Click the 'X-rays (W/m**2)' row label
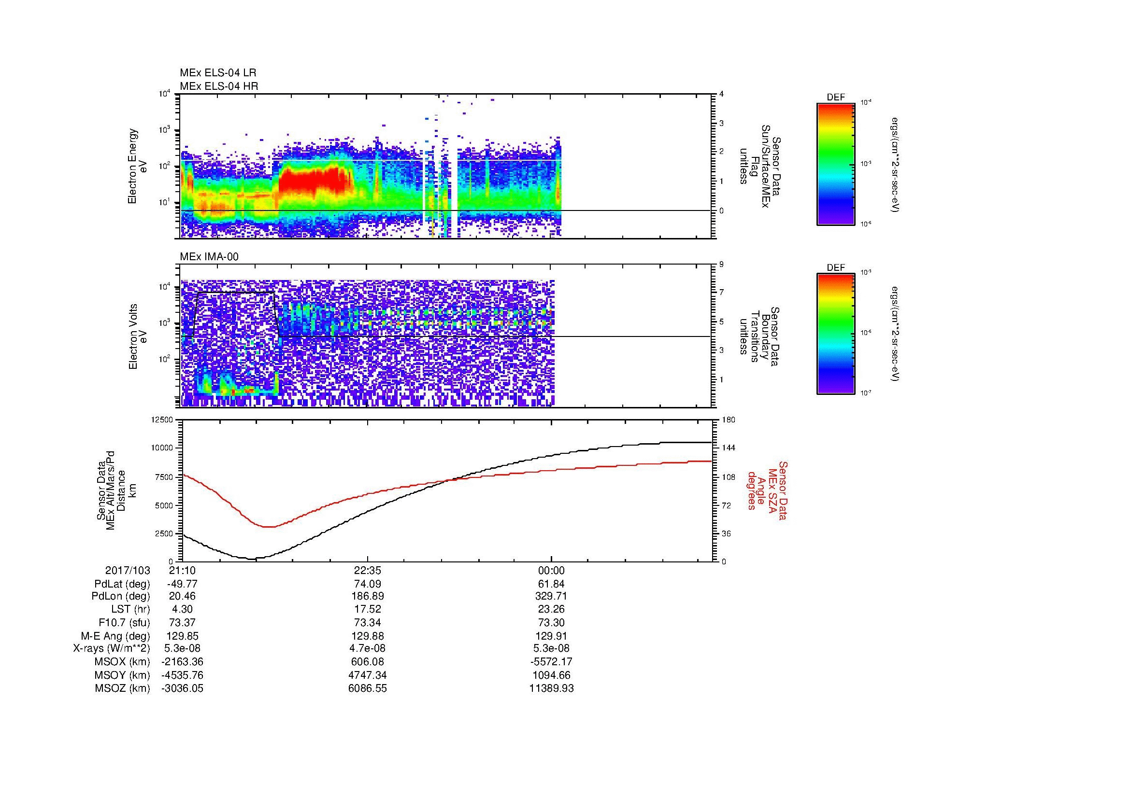Screen dimensions: 1130x798 point(112,648)
